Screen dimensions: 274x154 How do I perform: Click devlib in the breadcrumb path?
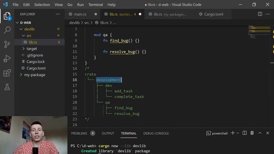pos(74,23)
